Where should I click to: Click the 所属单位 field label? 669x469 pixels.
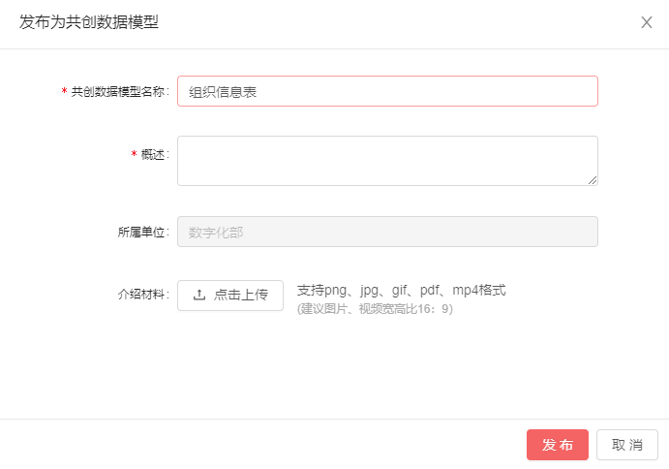(x=143, y=233)
